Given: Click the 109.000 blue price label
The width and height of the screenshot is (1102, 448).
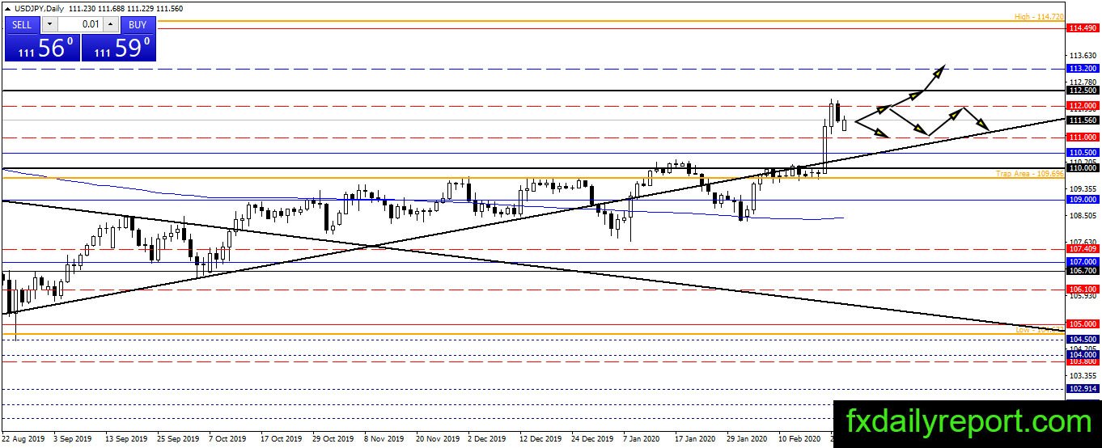Looking at the screenshot, I should coord(1083,199).
